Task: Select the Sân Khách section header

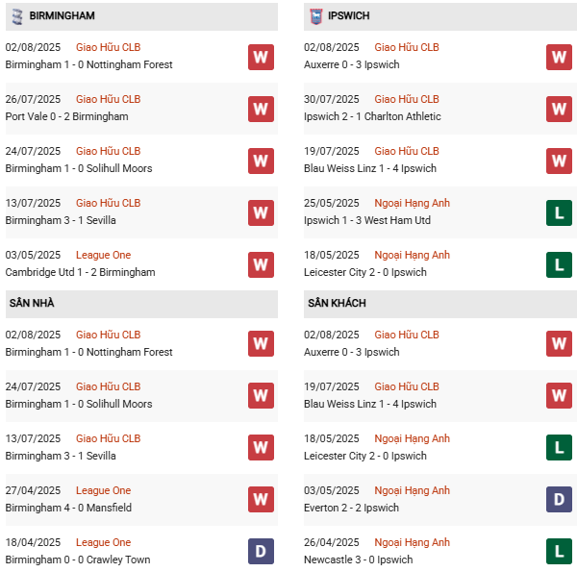Action: coord(337,304)
